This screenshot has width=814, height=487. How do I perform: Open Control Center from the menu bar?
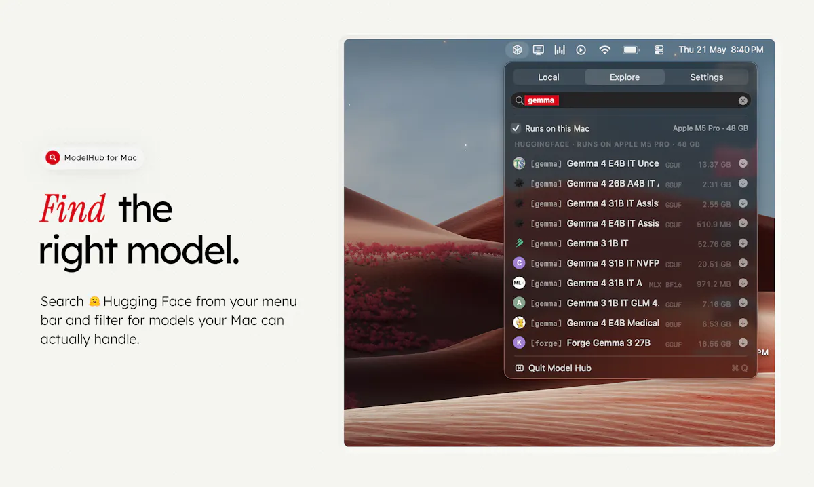[x=659, y=50]
